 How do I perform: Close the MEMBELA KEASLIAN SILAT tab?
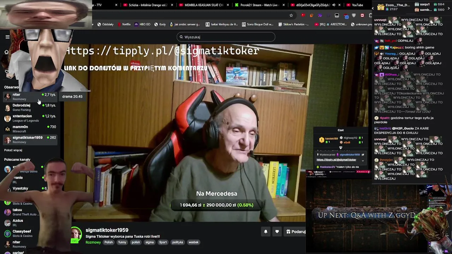228,5
